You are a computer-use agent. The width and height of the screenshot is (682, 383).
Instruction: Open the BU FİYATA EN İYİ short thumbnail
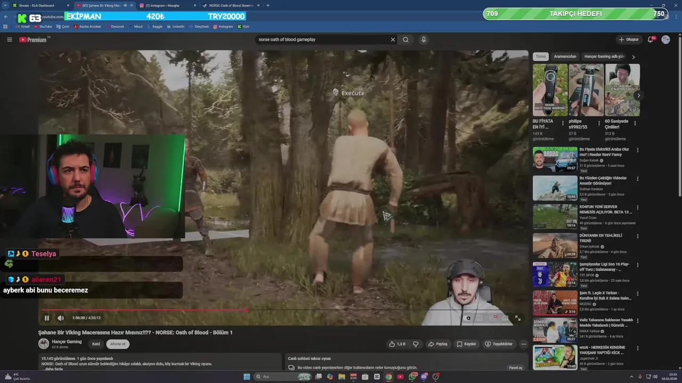[x=550, y=90]
